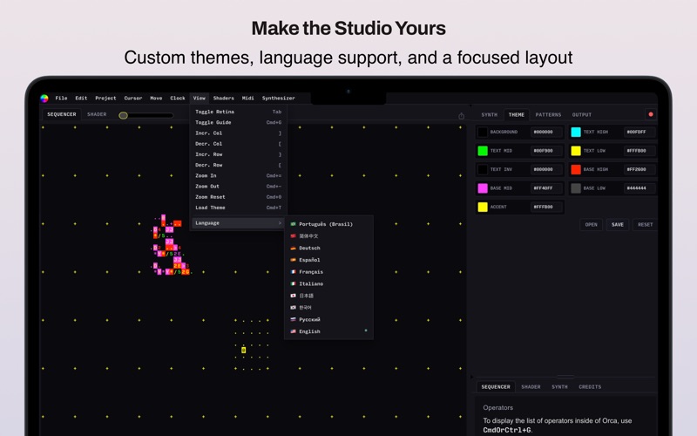697x436 pixels.
Task: Switch to the SYNTH tab beside THEME
Action: (x=490, y=115)
